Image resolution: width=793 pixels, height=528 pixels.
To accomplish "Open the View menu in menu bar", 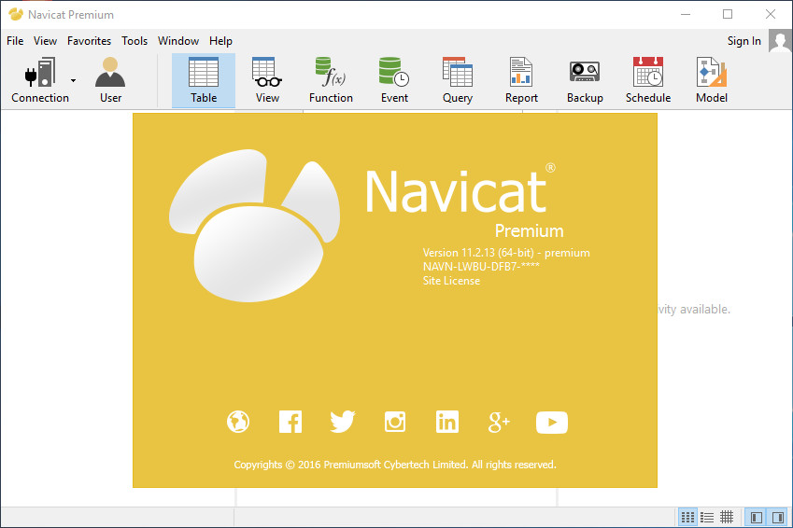I will 45,41.
